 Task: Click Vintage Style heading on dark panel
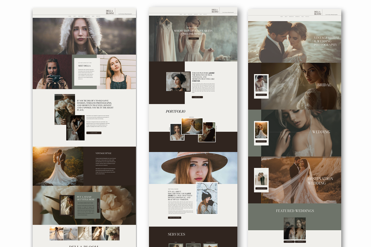(104, 153)
